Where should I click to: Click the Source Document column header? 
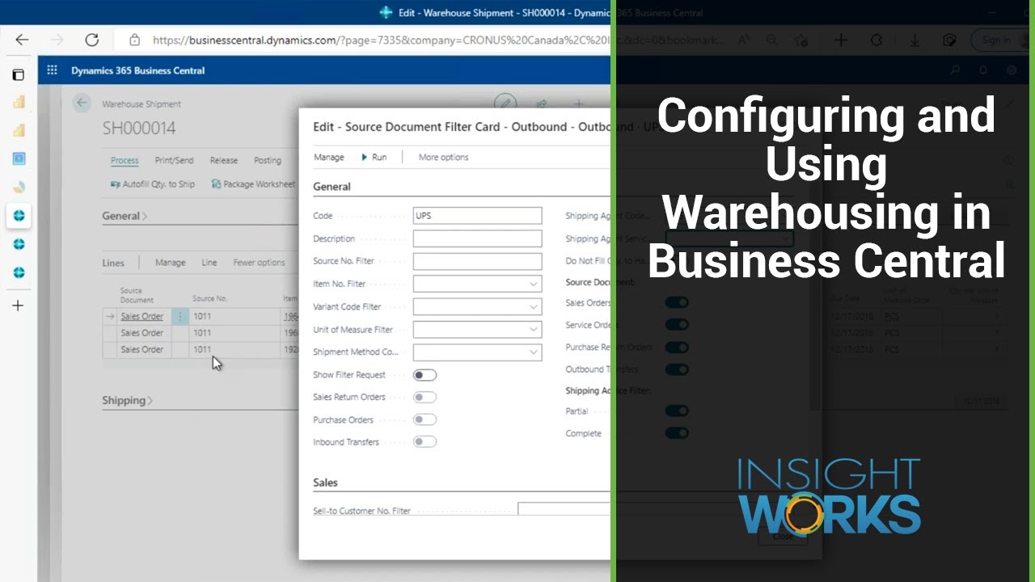click(137, 295)
